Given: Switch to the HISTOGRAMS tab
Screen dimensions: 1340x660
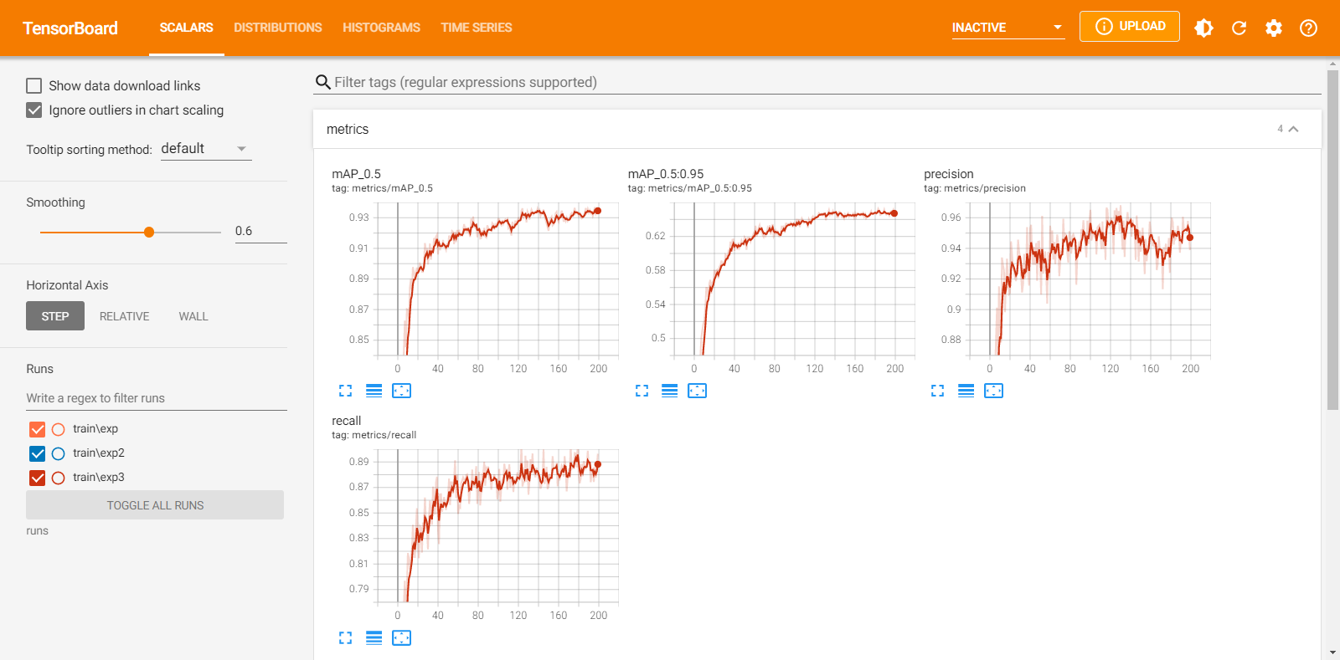Looking at the screenshot, I should pos(381,28).
